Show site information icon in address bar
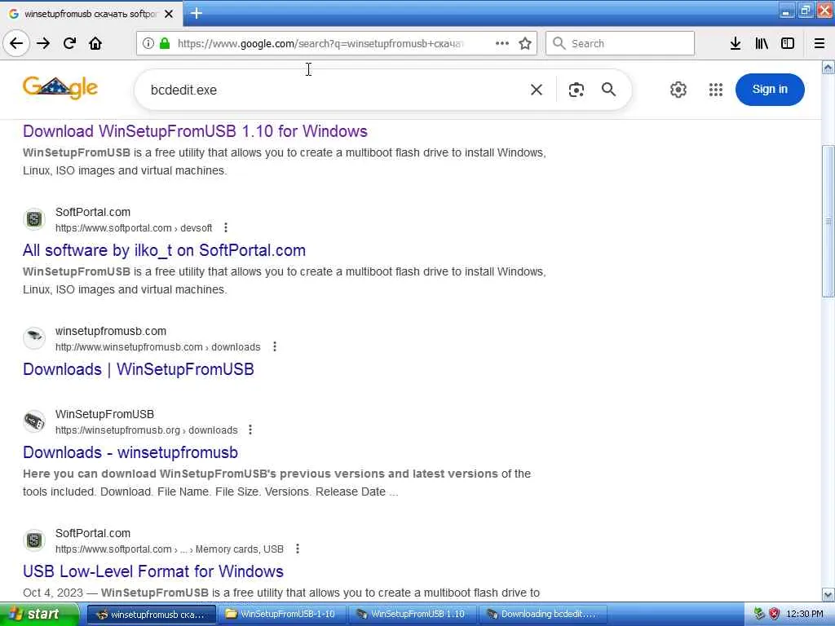 coord(148,43)
